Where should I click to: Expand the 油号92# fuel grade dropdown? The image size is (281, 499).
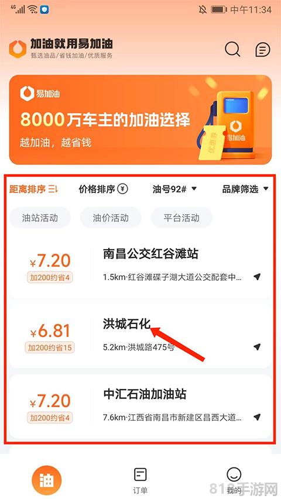pyautogui.click(x=174, y=189)
